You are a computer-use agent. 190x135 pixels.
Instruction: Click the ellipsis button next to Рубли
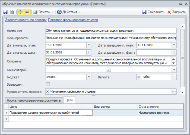[x=174, y=77]
